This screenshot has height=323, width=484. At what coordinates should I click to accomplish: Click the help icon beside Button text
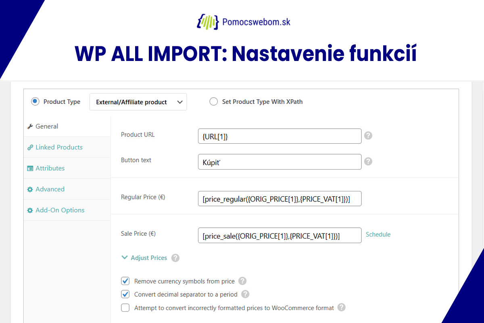(x=368, y=161)
